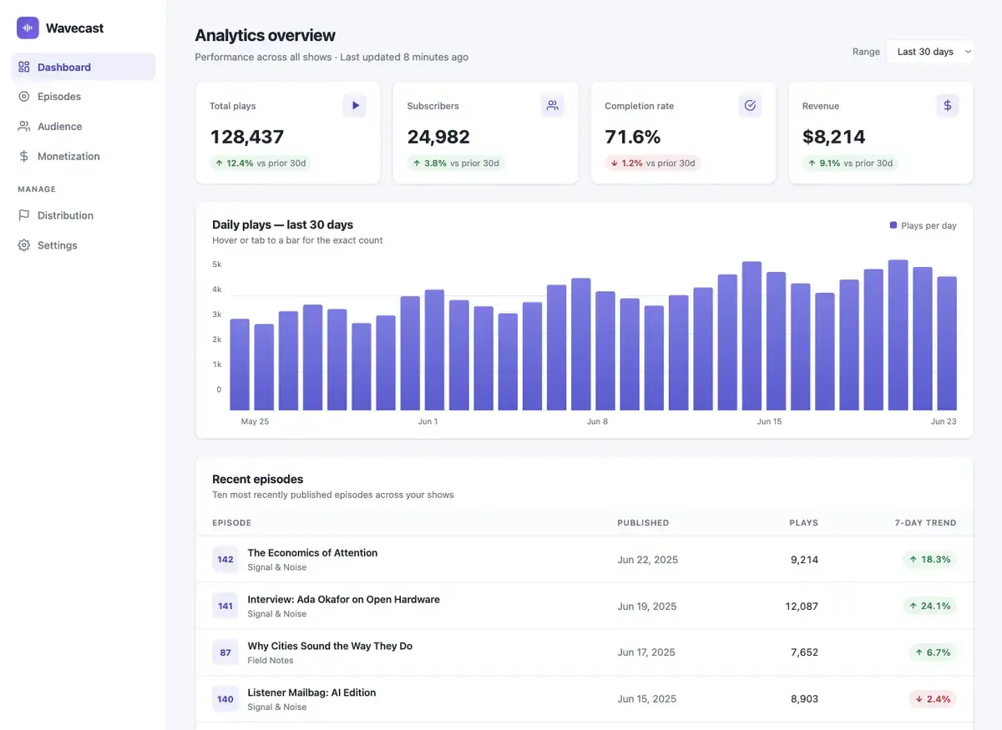Click the 9,214 plays value
Screen dimensions: 1002x730
point(804,560)
